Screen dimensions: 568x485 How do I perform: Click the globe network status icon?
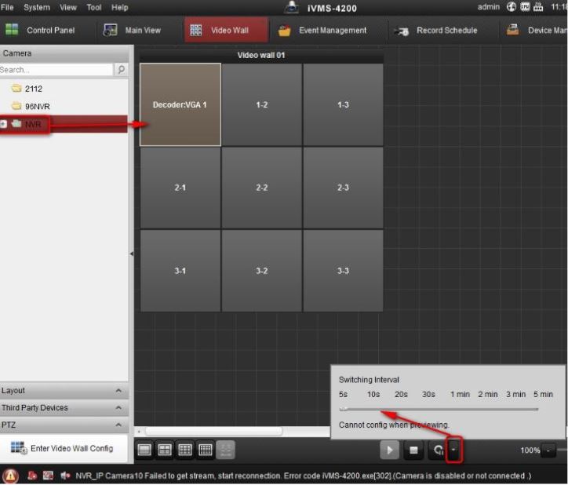(512, 6)
